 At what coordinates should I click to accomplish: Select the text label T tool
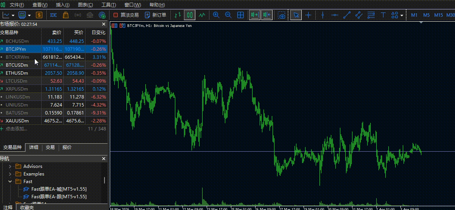click(383, 15)
